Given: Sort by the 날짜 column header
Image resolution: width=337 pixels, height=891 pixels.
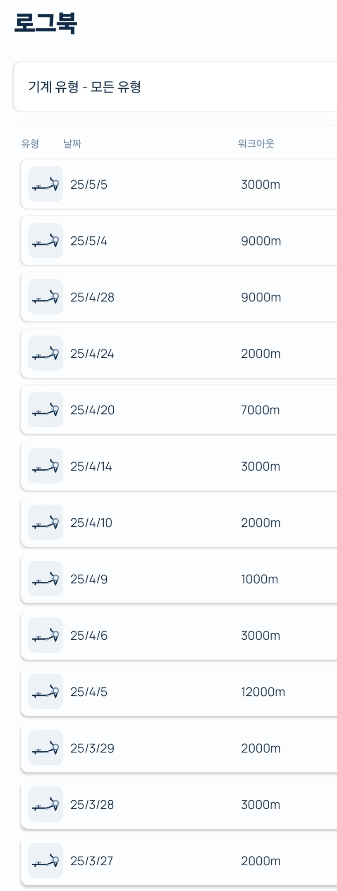Looking at the screenshot, I should 72,143.
